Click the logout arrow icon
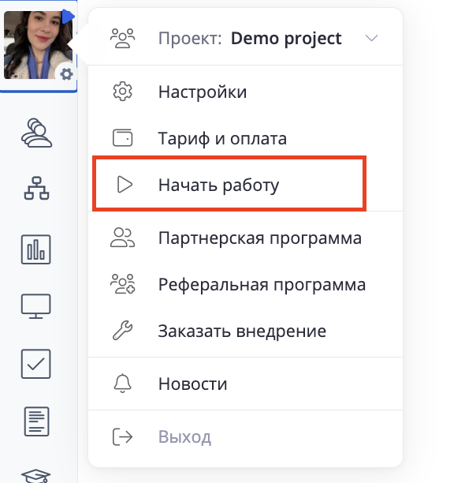Image resolution: width=465 pixels, height=483 pixels. [x=122, y=436]
